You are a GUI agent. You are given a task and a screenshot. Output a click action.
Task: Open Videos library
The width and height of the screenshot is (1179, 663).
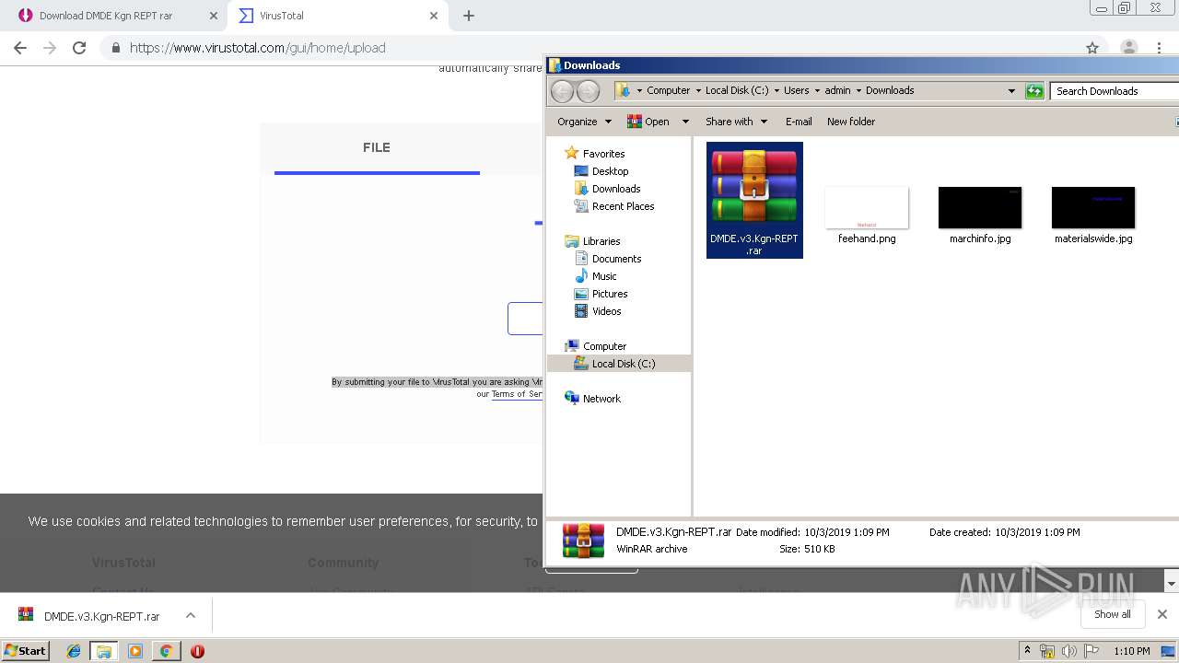click(606, 311)
